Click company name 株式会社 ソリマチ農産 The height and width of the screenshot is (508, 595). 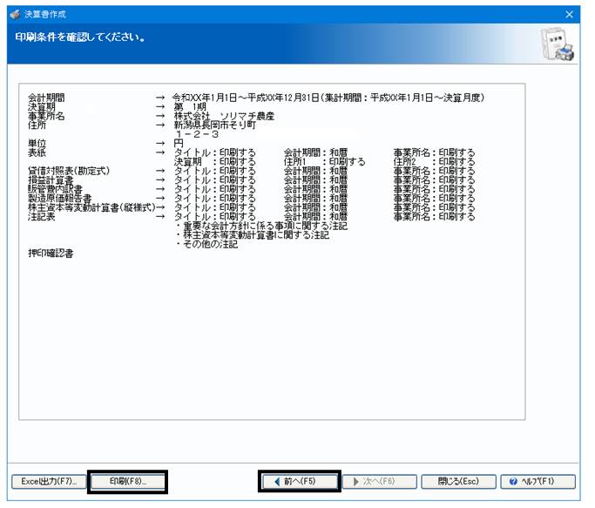tap(224, 116)
